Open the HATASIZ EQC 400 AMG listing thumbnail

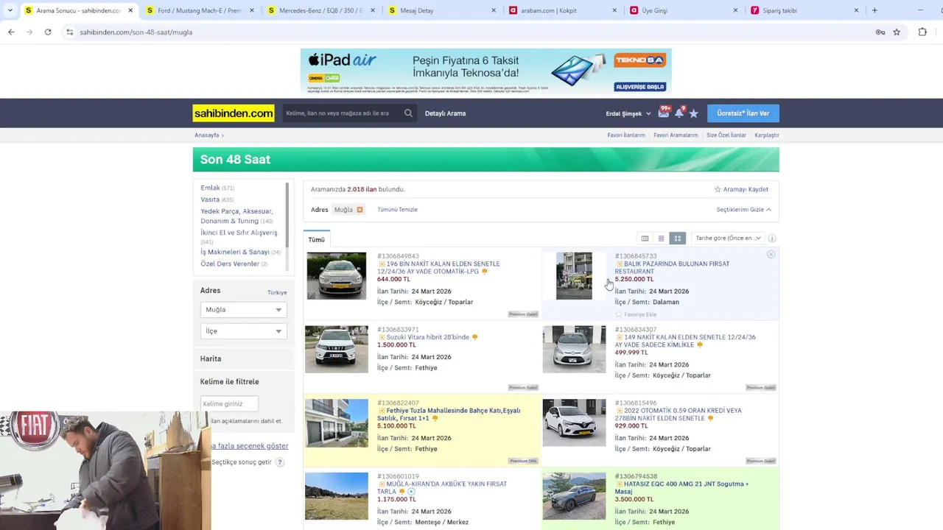click(574, 496)
